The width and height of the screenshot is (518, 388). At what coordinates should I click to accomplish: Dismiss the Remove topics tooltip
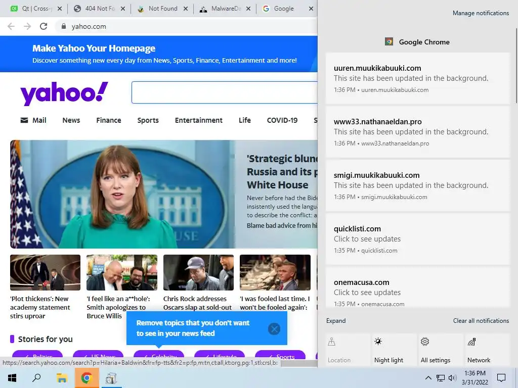point(274,329)
